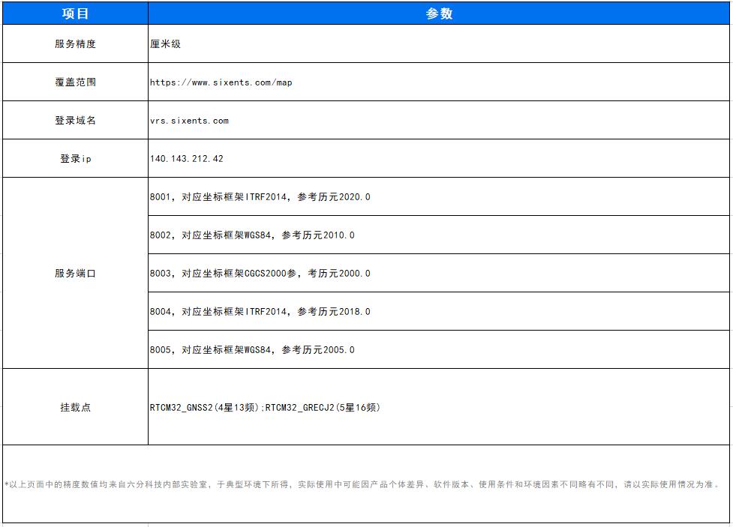
Task: Select the 登录域名 row label
Action: pyautogui.click(x=75, y=121)
